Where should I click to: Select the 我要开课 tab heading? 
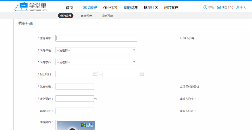coord(25,23)
